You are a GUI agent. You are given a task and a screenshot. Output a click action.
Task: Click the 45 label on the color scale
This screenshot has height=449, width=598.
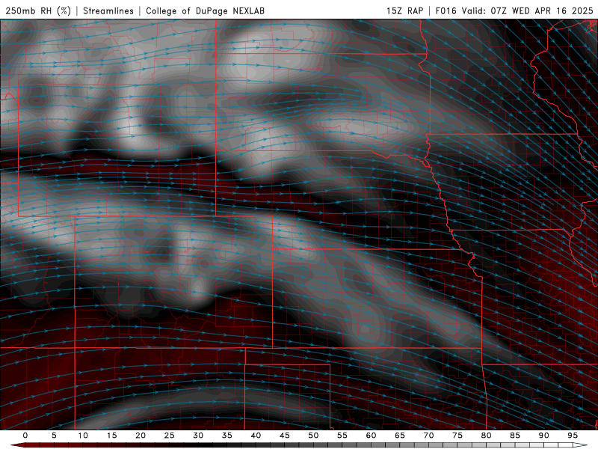pos(285,436)
